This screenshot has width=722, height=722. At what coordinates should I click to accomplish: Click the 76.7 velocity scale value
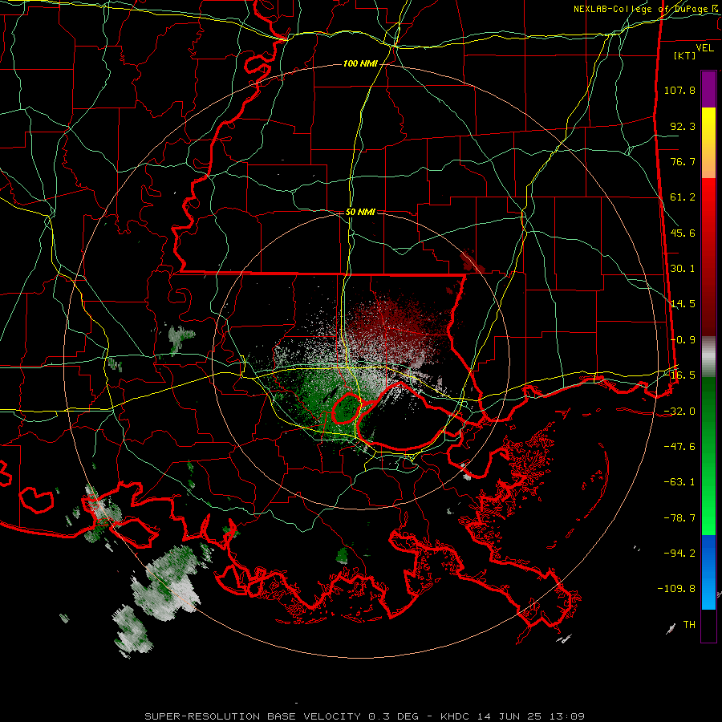[x=683, y=161]
